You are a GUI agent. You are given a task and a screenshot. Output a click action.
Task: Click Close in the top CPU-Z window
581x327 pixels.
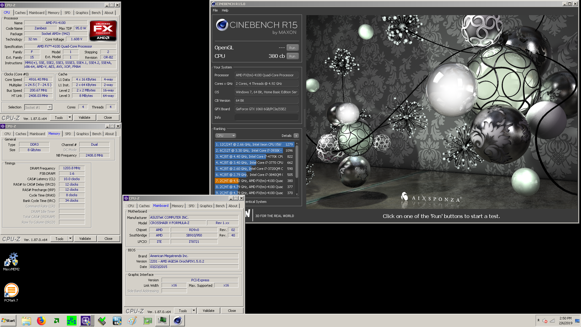(x=108, y=117)
